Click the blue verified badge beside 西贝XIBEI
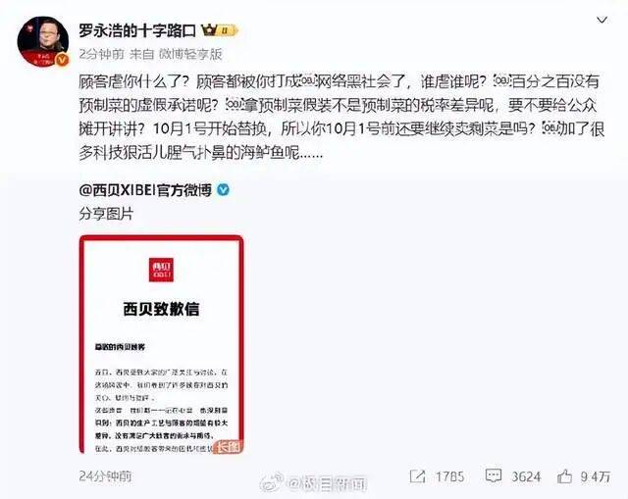 223,189
